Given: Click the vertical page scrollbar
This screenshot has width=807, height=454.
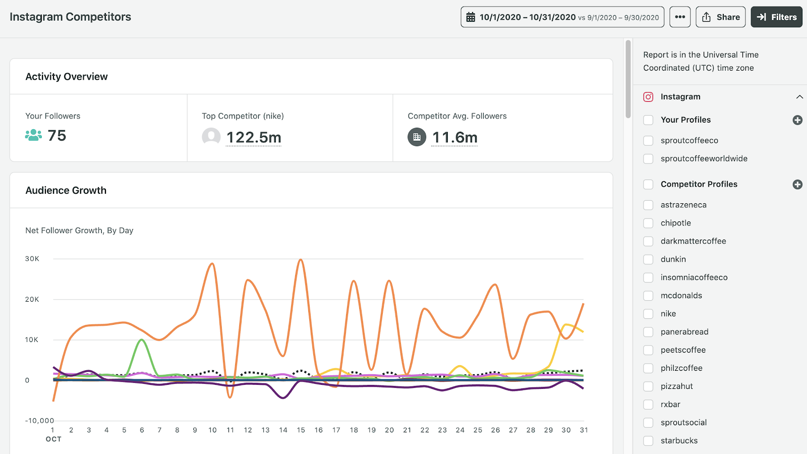Looking at the screenshot, I should pos(628,79).
